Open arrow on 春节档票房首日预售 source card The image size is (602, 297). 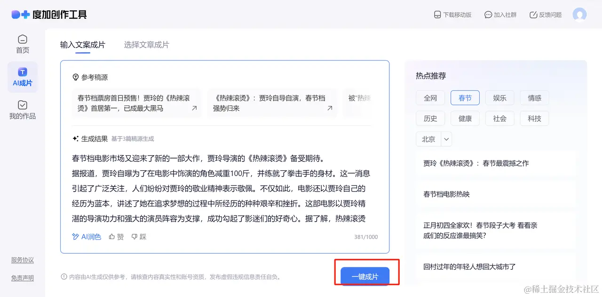pos(194,108)
